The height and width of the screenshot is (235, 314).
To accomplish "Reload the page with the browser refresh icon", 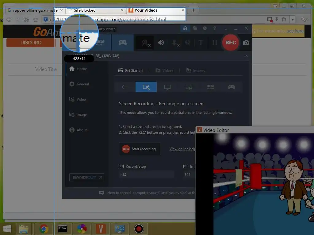I will pos(26,19).
